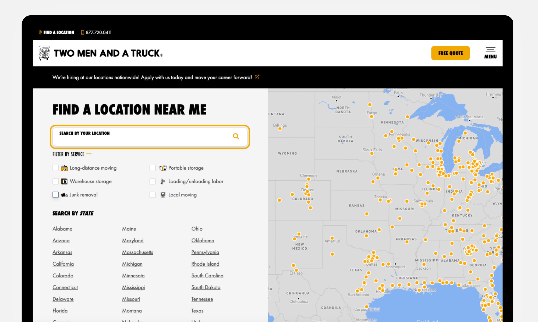The width and height of the screenshot is (538, 322).
Task: Click the external link icon after the hiring banner
Action: click(257, 77)
